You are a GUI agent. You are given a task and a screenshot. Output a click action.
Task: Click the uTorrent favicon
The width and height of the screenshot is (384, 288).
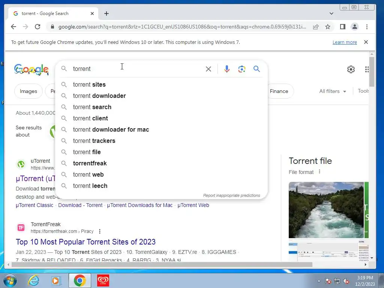tap(21, 164)
